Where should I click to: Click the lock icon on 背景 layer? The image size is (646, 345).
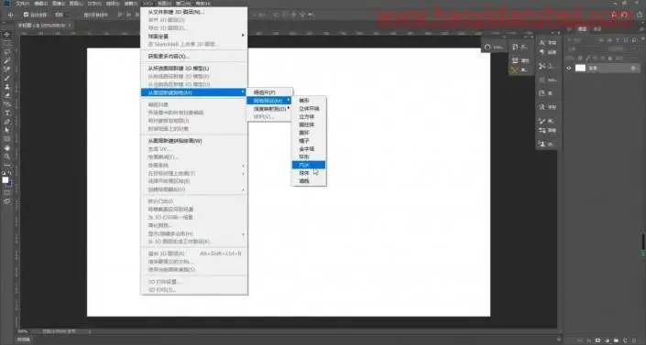click(x=633, y=69)
